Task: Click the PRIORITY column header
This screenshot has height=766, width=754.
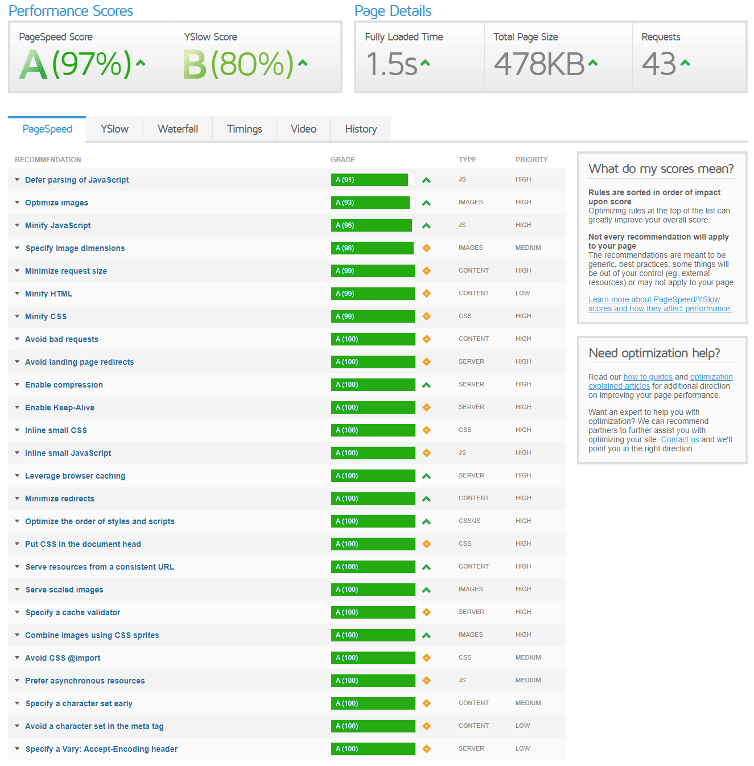Action: (x=531, y=160)
